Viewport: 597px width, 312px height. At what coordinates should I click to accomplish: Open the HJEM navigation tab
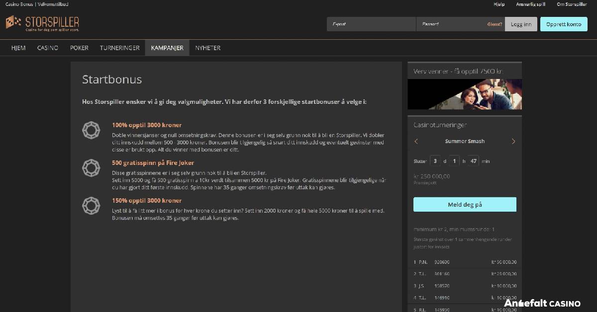pos(18,48)
